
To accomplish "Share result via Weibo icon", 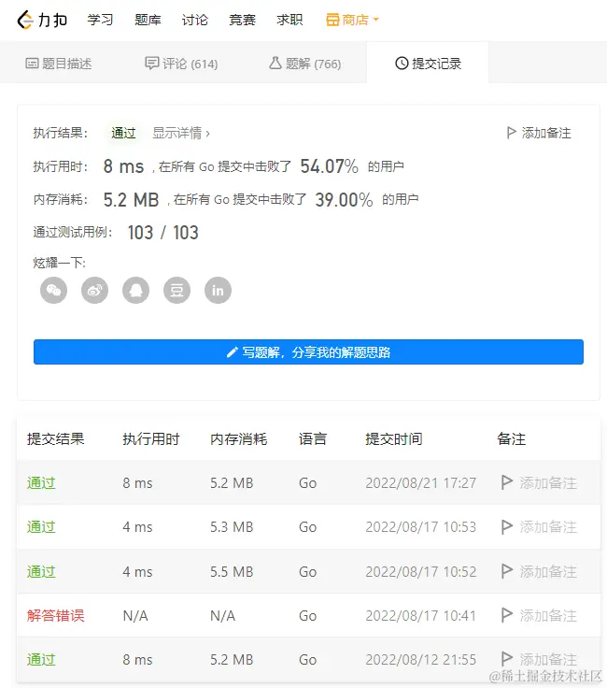I will pos(94,291).
